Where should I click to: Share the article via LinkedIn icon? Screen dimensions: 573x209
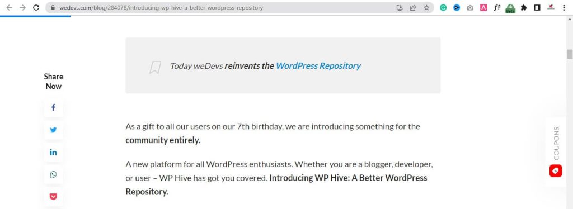click(53, 153)
